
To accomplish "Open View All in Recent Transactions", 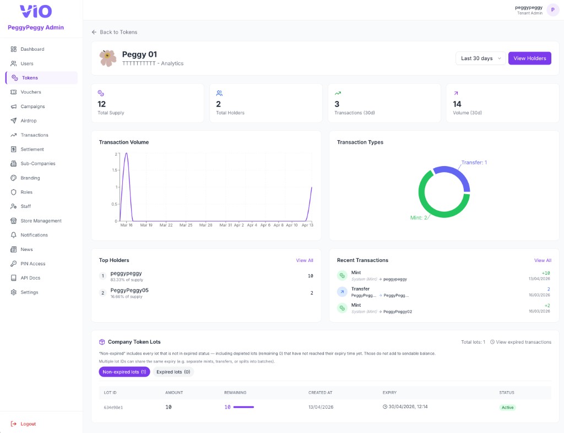I will 543,260.
